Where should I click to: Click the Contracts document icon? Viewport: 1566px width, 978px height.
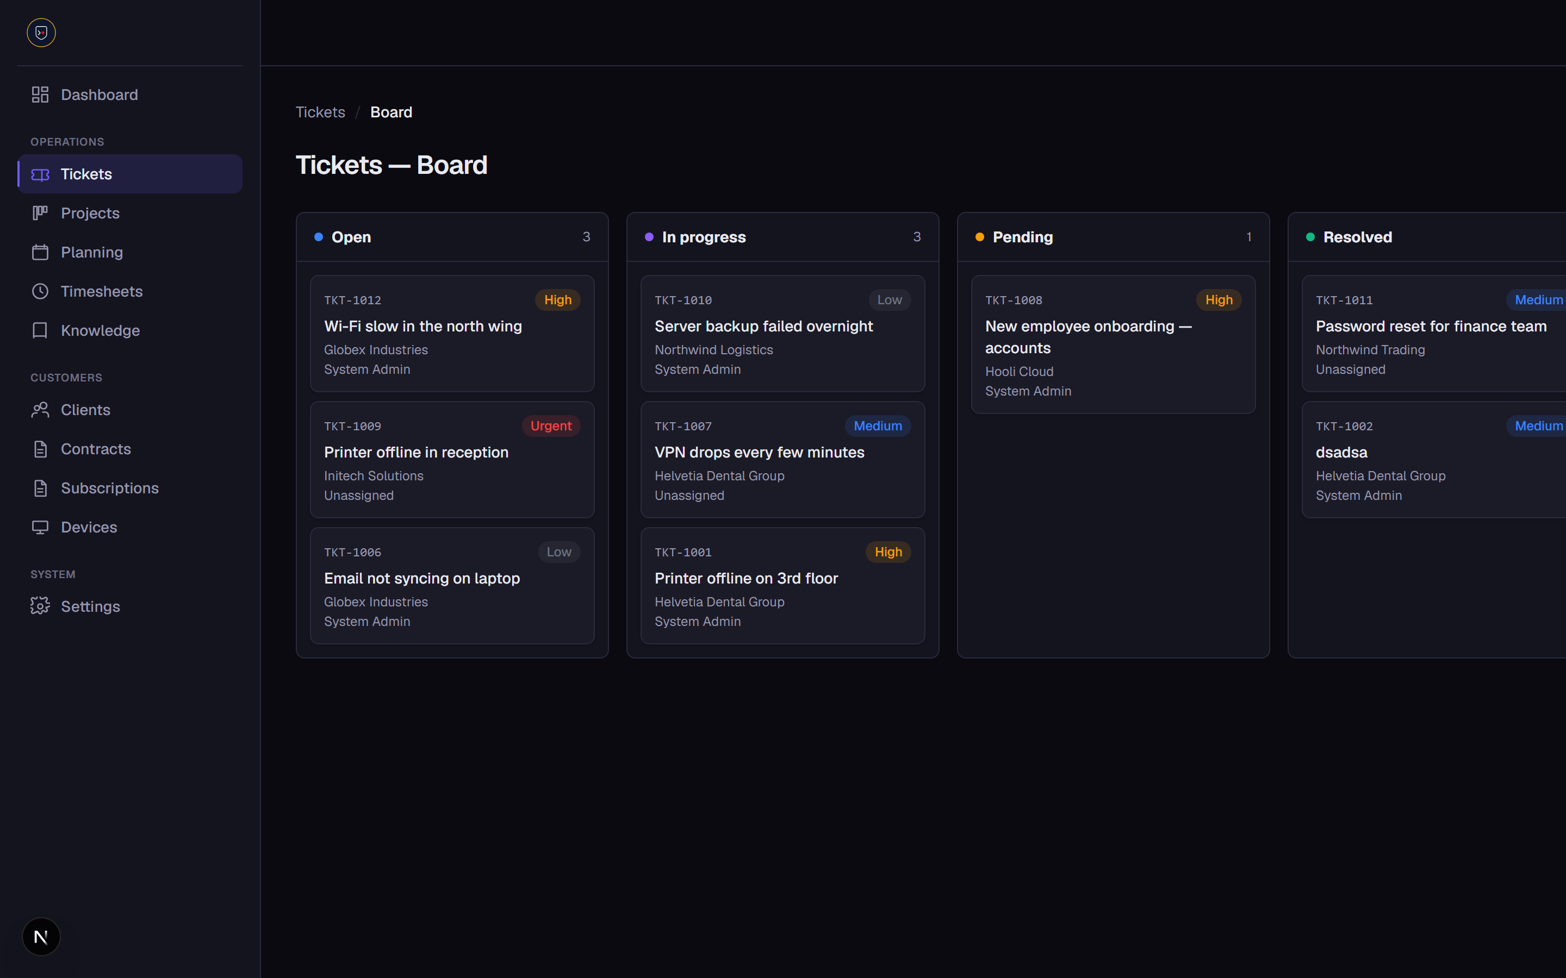(x=40, y=449)
